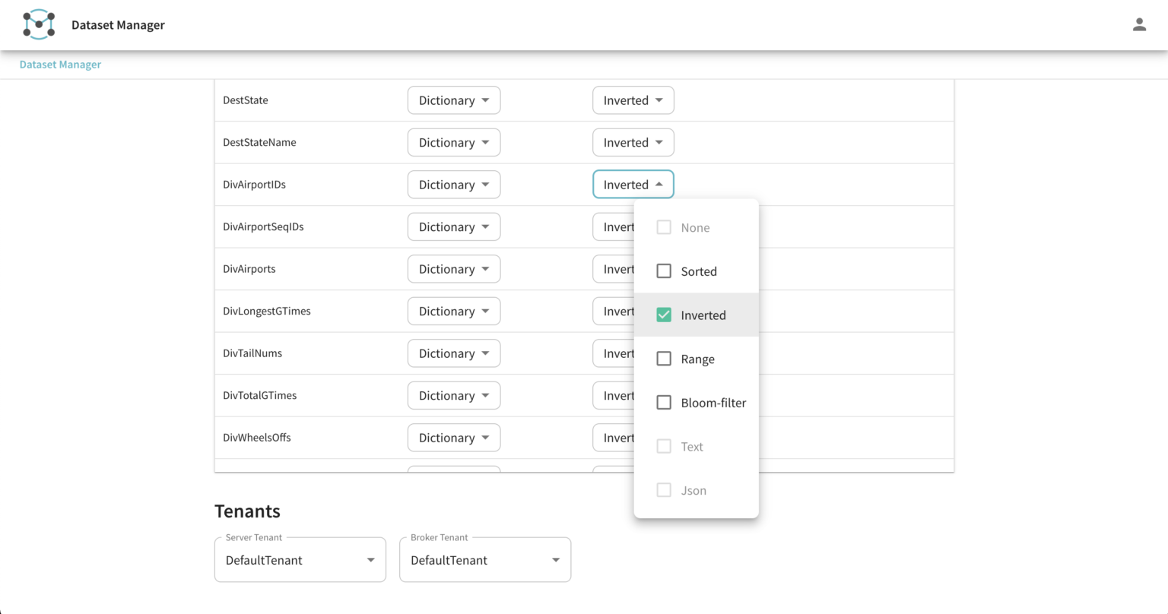1168x614 pixels.
Task: Collapse the DivAirportIDs index dropdown arrow
Action: pos(659,184)
